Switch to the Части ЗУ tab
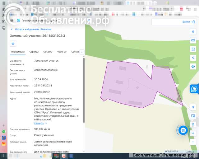Image resolution: width=199 pixels, height=159 pixels. pos(62,52)
